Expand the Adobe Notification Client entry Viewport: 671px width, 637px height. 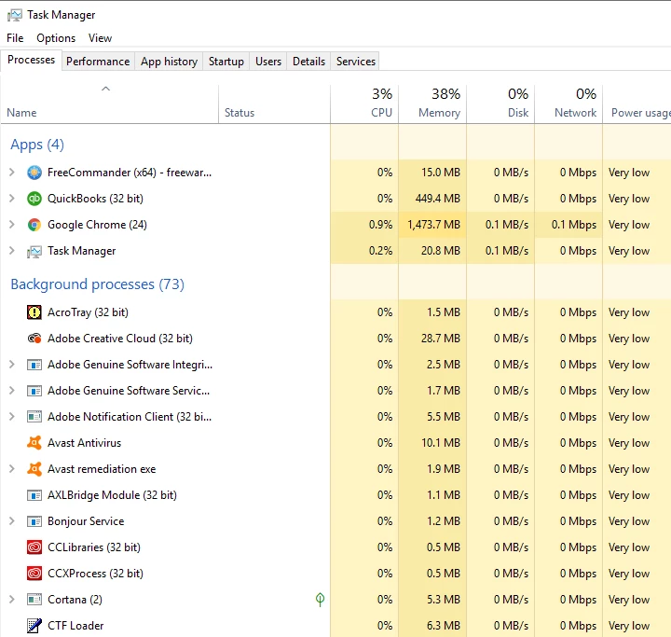(x=12, y=416)
